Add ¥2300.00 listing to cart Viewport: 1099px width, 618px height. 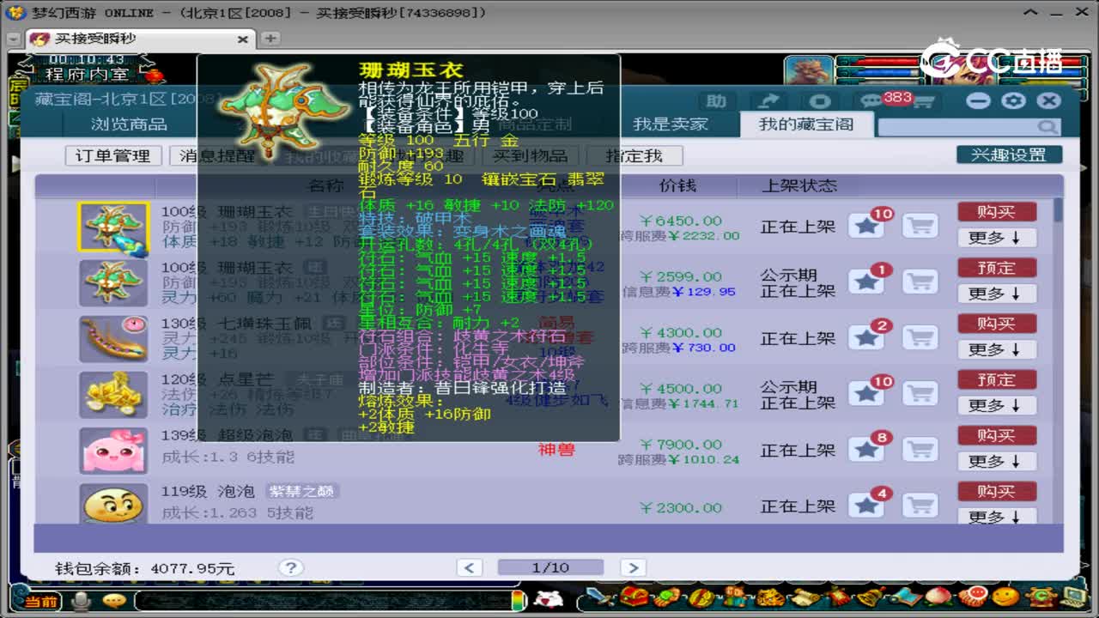tap(920, 506)
